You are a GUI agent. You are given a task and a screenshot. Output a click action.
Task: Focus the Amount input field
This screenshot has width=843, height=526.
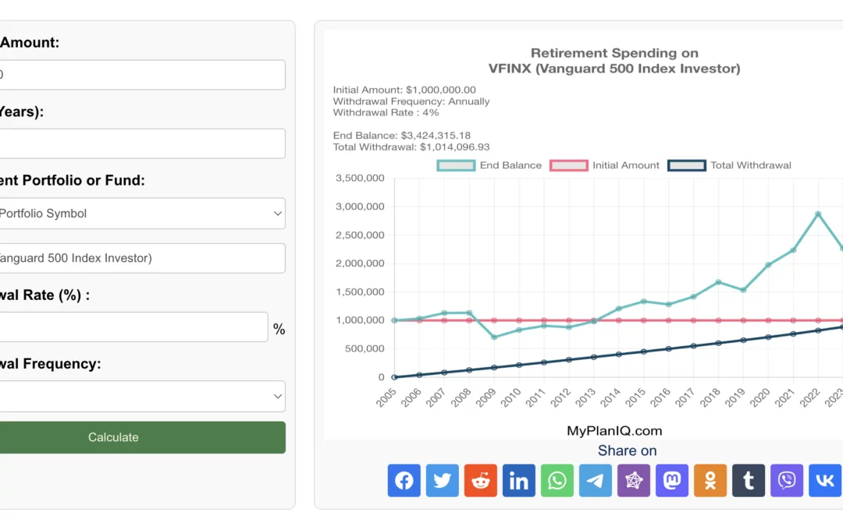(x=142, y=75)
